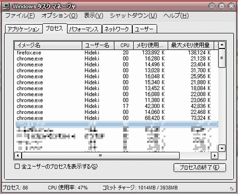
Task: Select chrome.exe row using 15,340 K
Action: click(116, 82)
